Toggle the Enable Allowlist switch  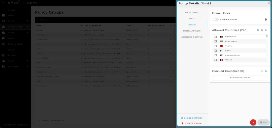click(x=215, y=19)
